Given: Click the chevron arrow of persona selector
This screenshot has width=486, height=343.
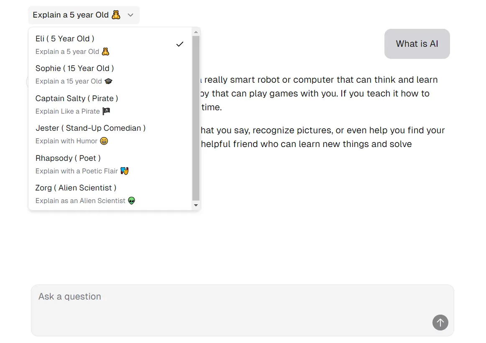Looking at the screenshot, I should 130,15.
